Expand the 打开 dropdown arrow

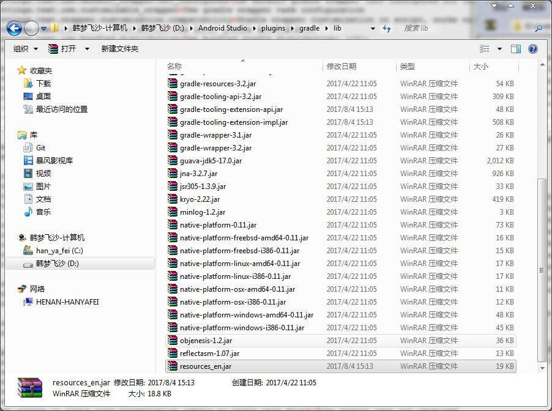[x=87, y=49]
